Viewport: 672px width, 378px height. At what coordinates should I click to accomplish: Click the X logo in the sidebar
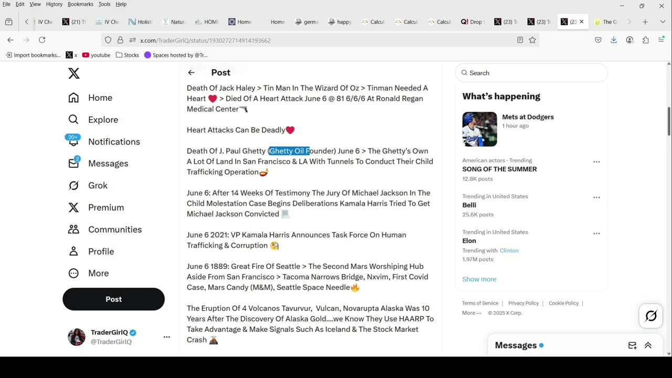click(74, 73)
